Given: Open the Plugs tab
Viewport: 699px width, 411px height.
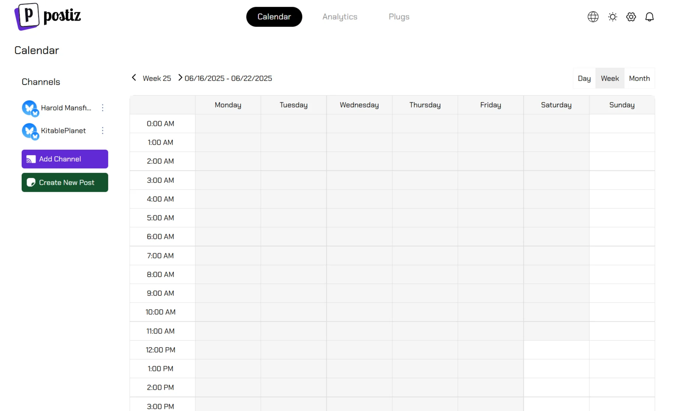Looking at the screenshot, I should (399, 17).
